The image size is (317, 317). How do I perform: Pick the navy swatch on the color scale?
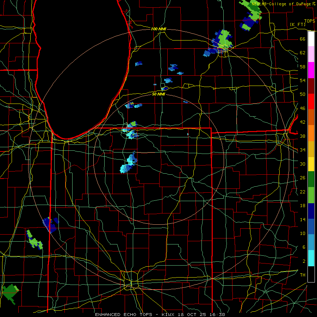[x=311, y=211]
